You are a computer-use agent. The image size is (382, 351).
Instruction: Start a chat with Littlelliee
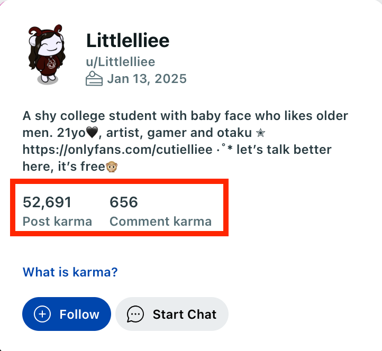(172, 314)
